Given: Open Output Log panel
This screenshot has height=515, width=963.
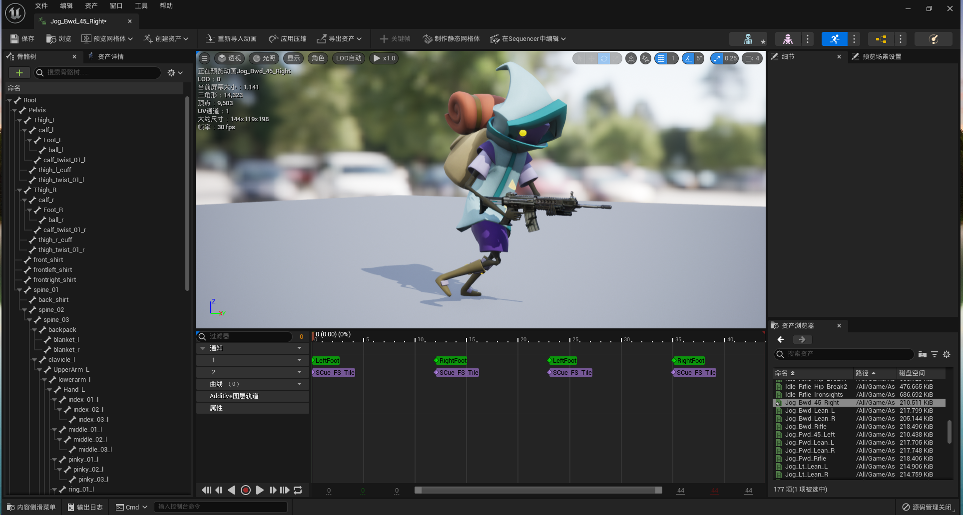Looking at the screenshot, I should 85,507.
